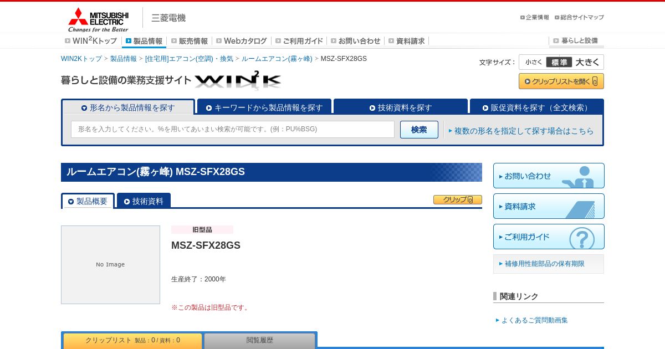This screenshot has height=349, width=665.
Task: Select 販売情報 in navigation bar
Action: click(x=190, y=41)
